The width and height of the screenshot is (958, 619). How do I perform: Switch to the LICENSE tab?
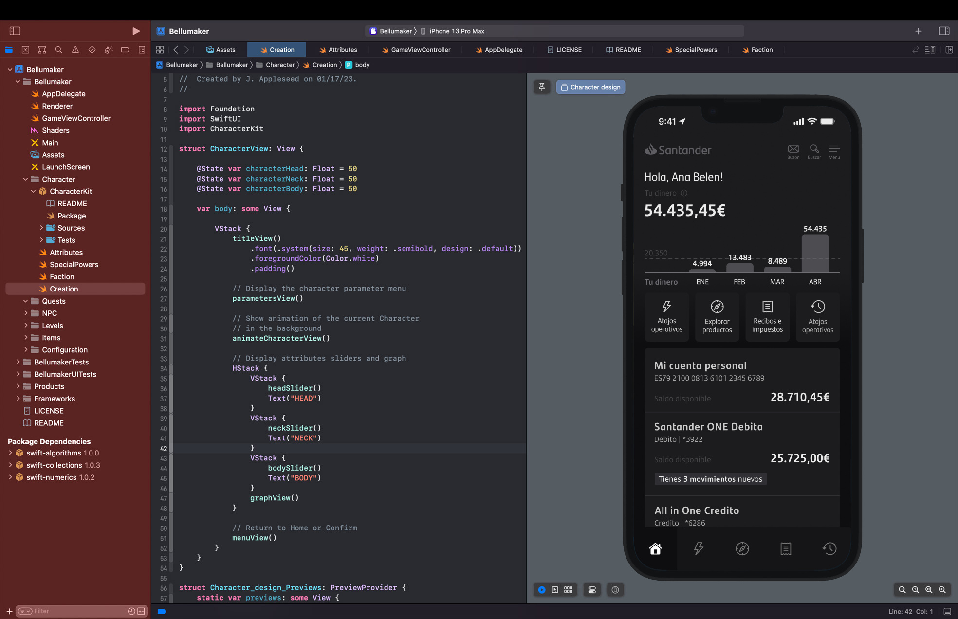pos(564,50)
